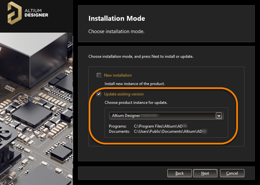Cancel the installer
The image size is (260, 185).
232,173
